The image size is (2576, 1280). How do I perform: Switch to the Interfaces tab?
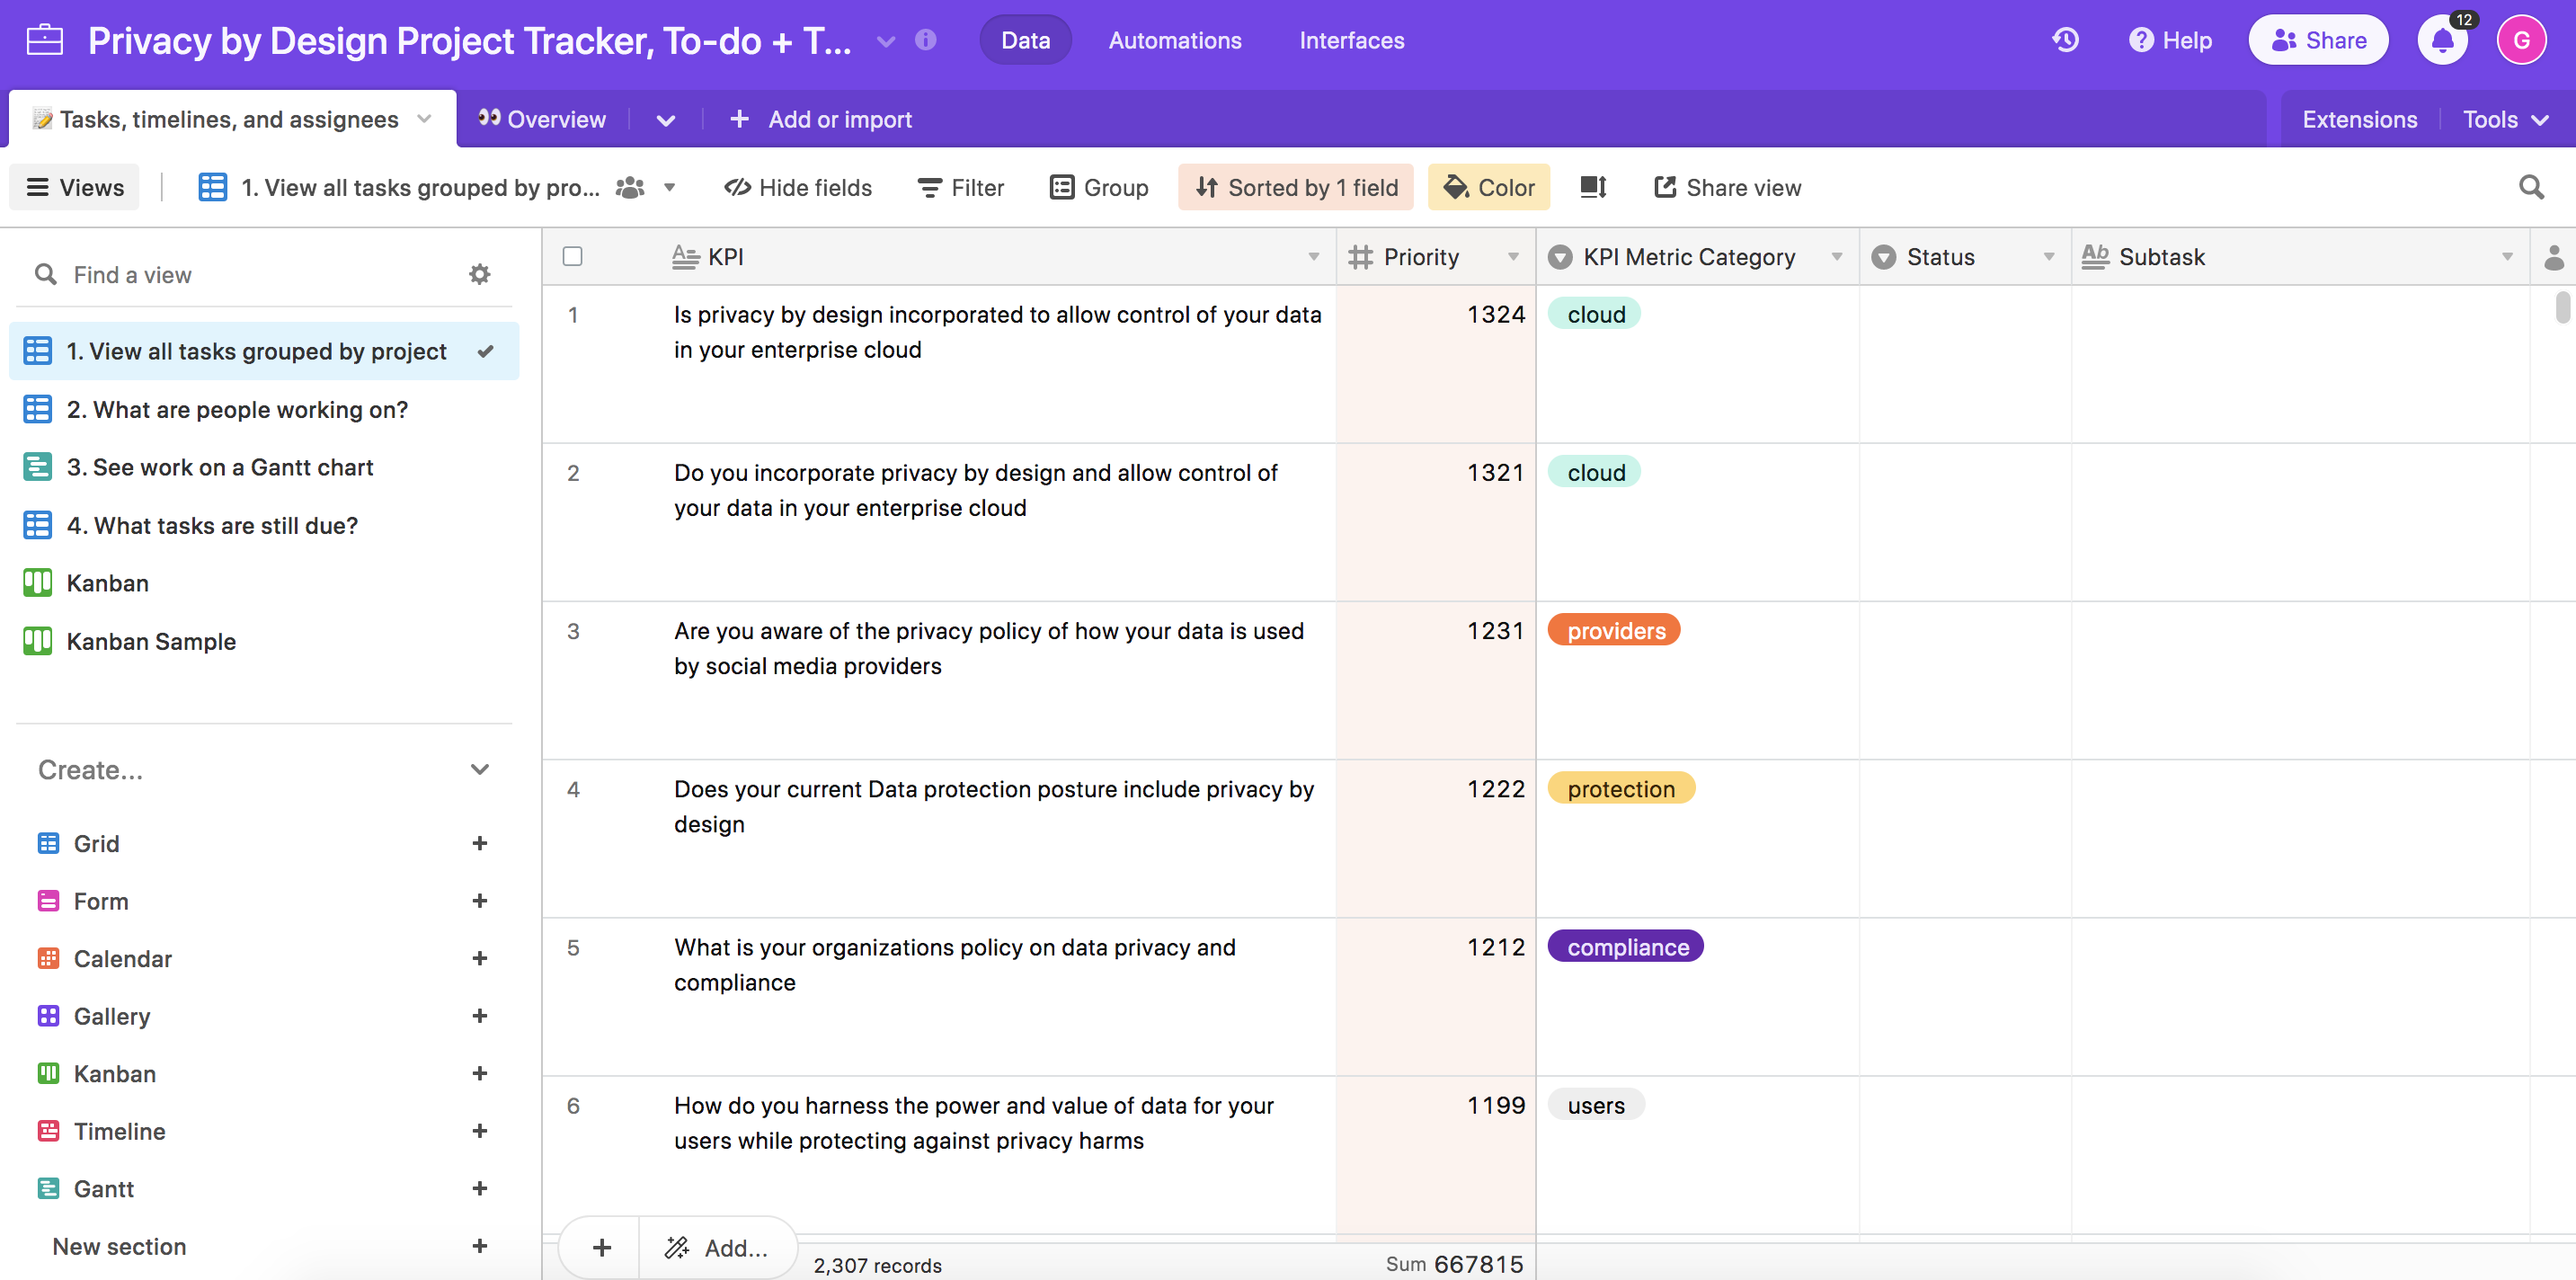click(x=1352, y=40)
